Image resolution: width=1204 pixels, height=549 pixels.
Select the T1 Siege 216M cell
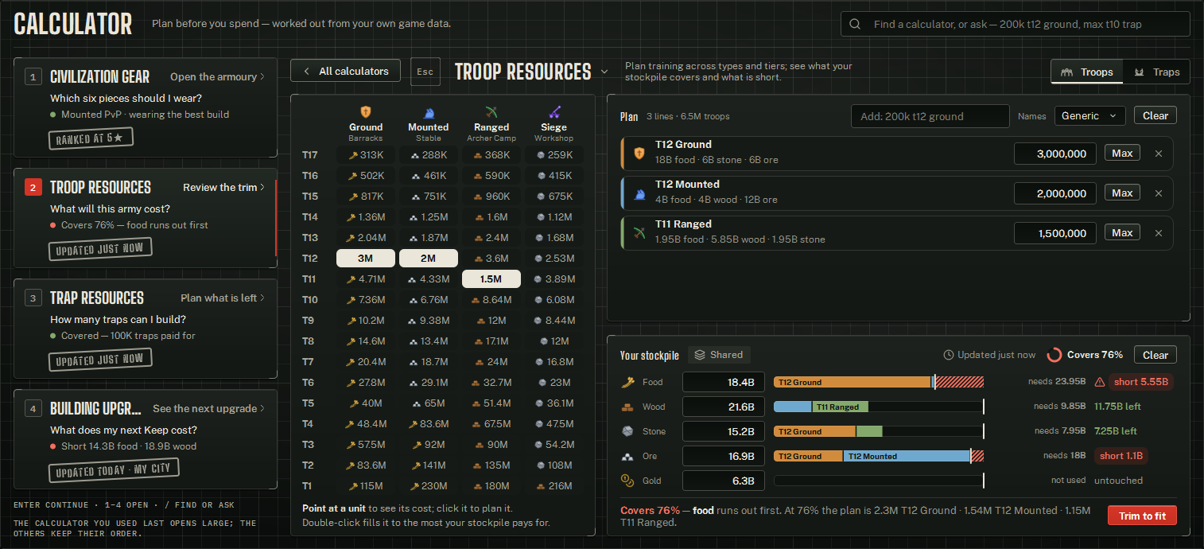(x=554, y=485)
